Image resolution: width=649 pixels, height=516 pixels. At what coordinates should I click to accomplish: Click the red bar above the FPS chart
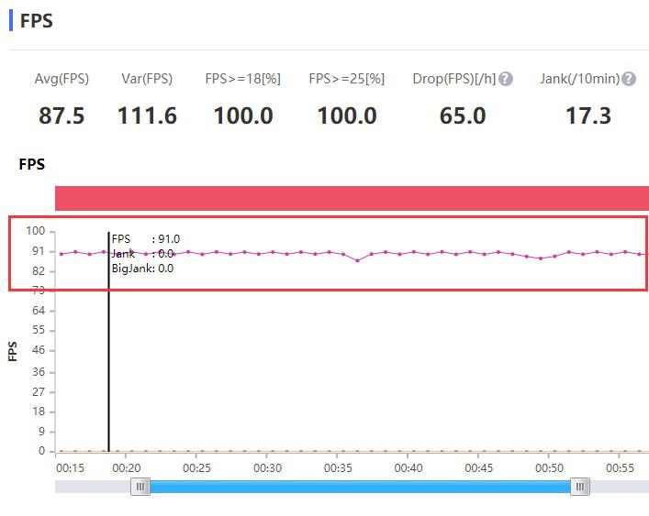[x=352, y=198]
